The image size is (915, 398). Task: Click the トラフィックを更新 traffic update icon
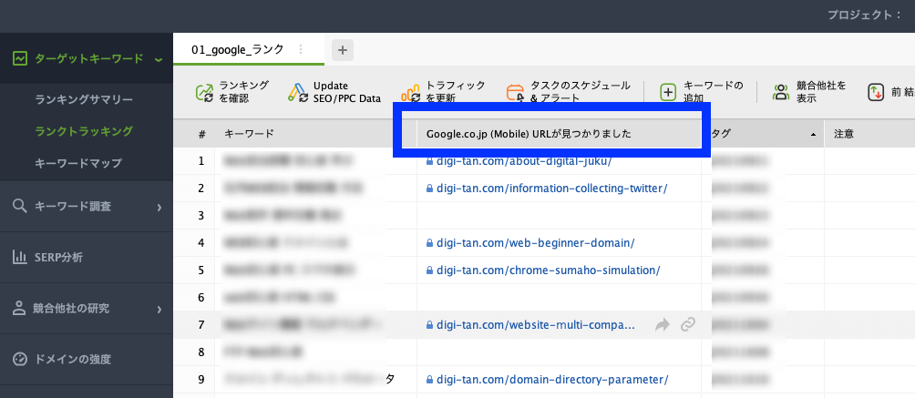(x=411, y=92)
